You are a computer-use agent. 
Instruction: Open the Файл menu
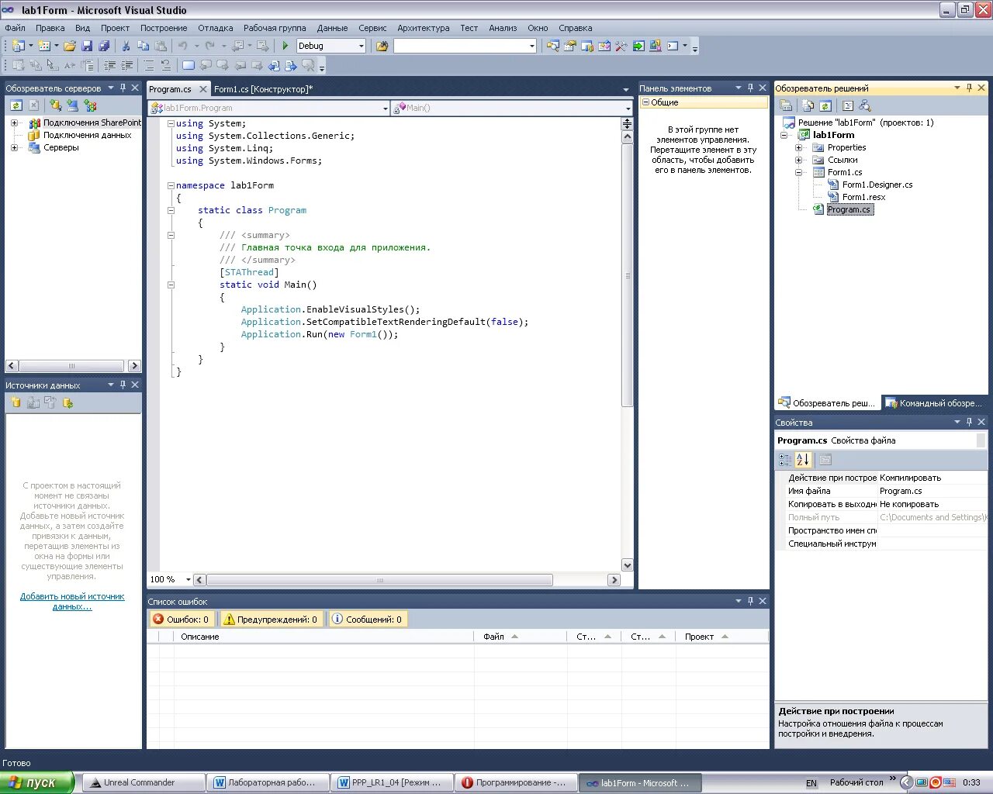tap(15, 28)
